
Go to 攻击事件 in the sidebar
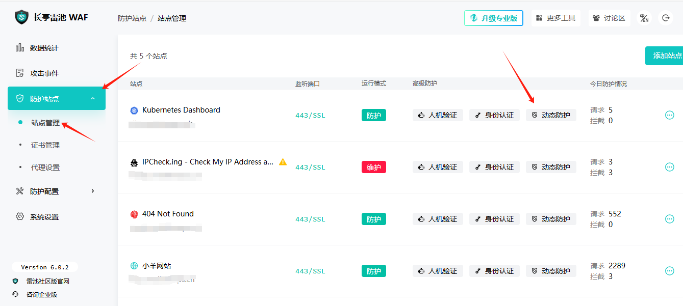coord(44,73)
